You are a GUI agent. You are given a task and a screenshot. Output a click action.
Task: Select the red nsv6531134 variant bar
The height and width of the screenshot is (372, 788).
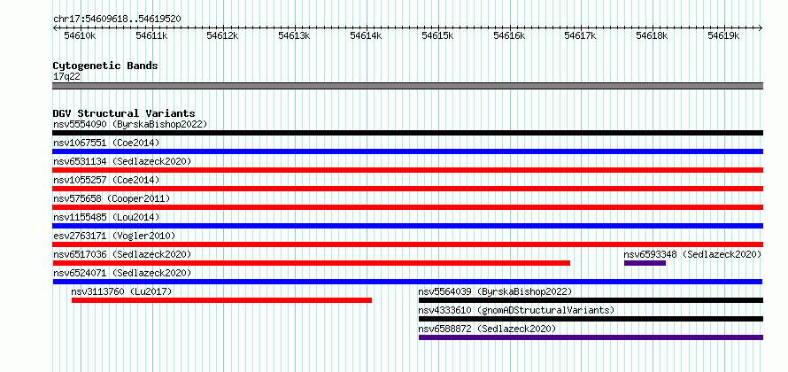(407, 170)
